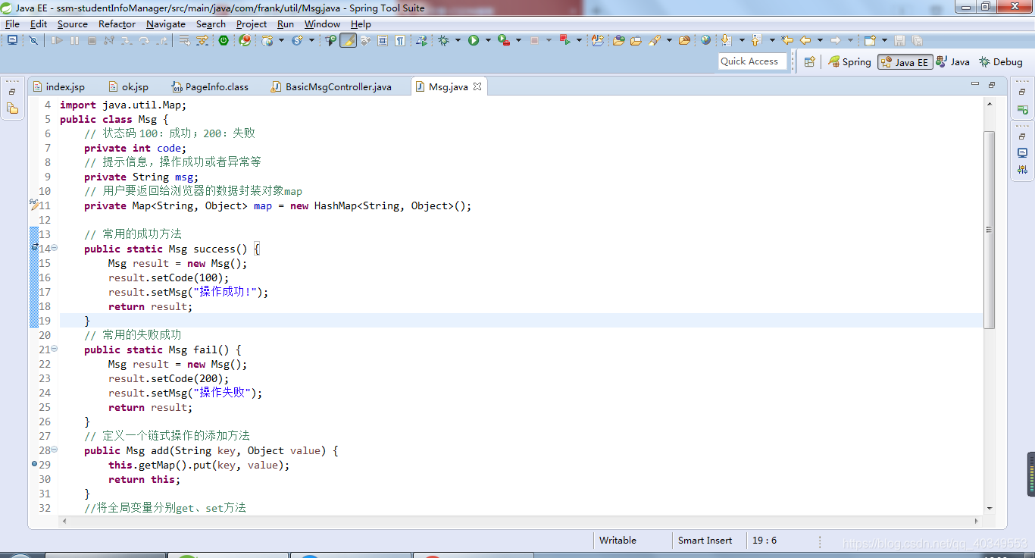Click the monitor icon at toolbar start

coord(12,39)
